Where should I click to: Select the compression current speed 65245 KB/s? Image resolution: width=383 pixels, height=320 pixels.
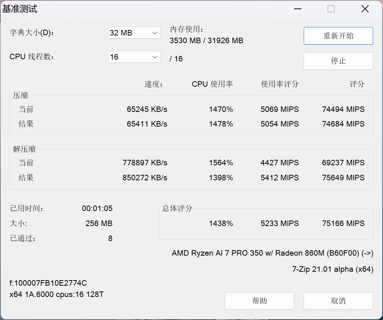tap(147, 109)
